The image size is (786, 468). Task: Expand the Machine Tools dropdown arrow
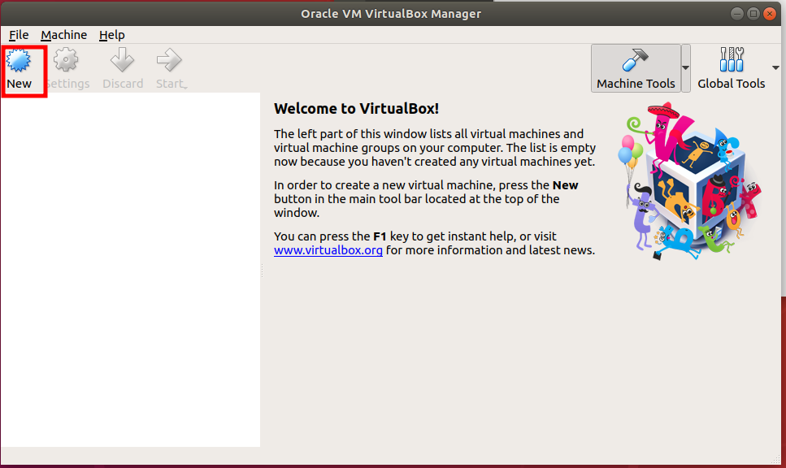(x=685, y=68)
